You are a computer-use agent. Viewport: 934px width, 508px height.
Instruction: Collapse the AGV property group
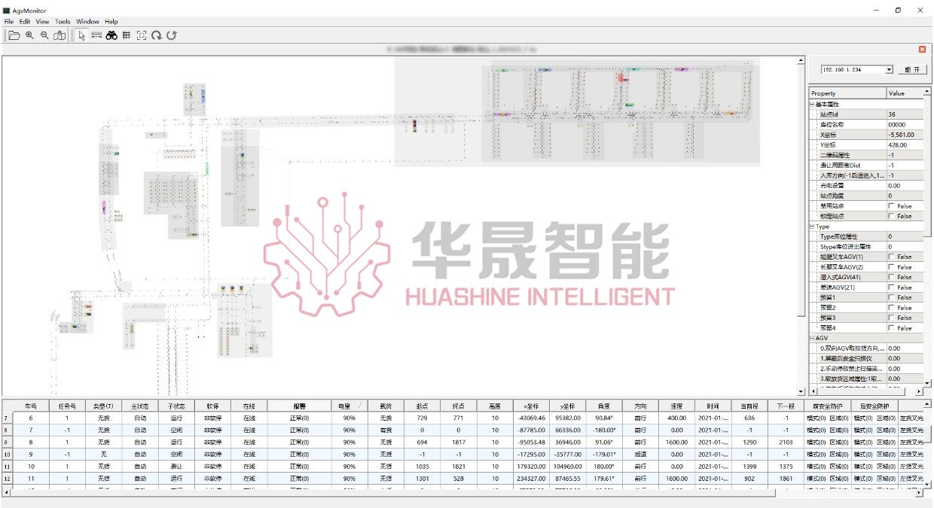[x=812, y=338]
